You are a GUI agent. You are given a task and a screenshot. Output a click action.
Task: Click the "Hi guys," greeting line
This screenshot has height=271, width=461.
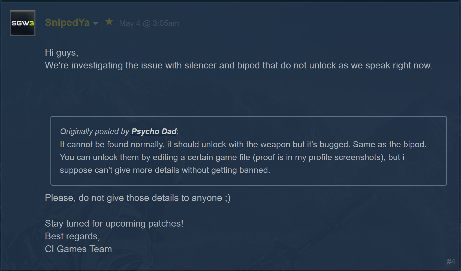coord(62,52)
